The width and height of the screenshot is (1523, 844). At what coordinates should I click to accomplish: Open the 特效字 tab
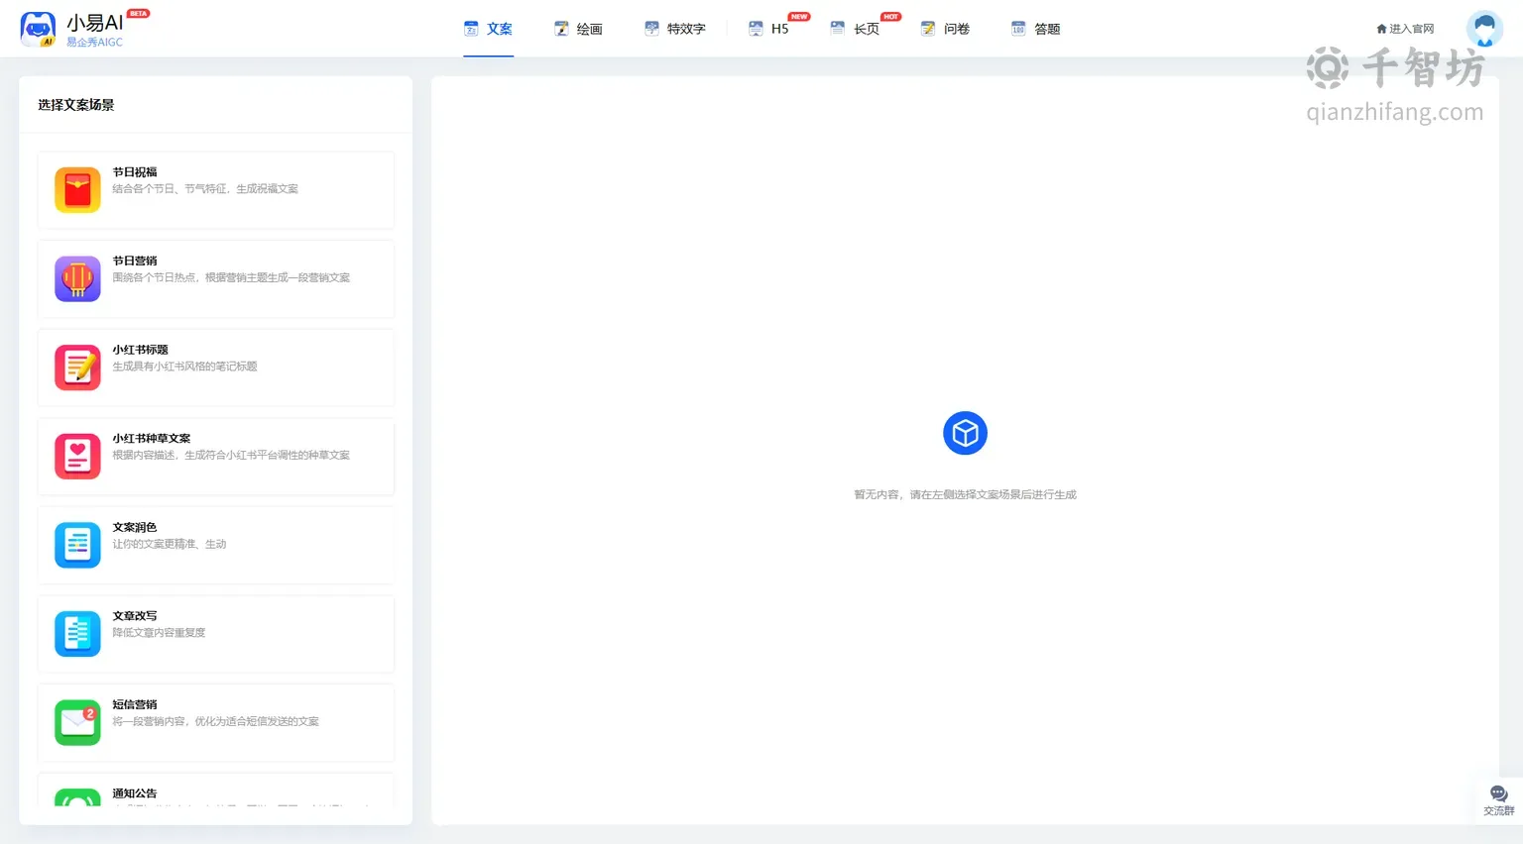(674, 29)
